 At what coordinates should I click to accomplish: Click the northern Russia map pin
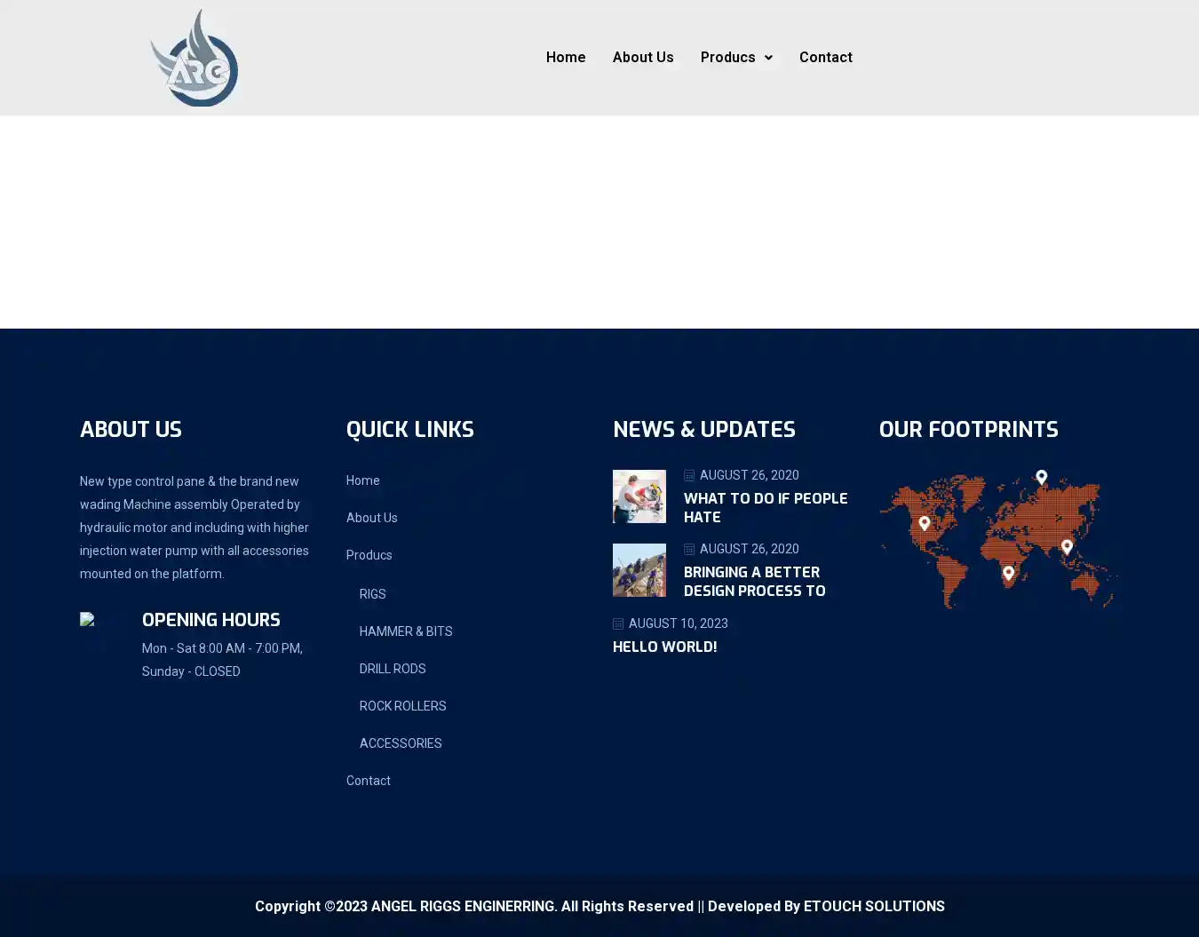click(x=1042, y=477)
